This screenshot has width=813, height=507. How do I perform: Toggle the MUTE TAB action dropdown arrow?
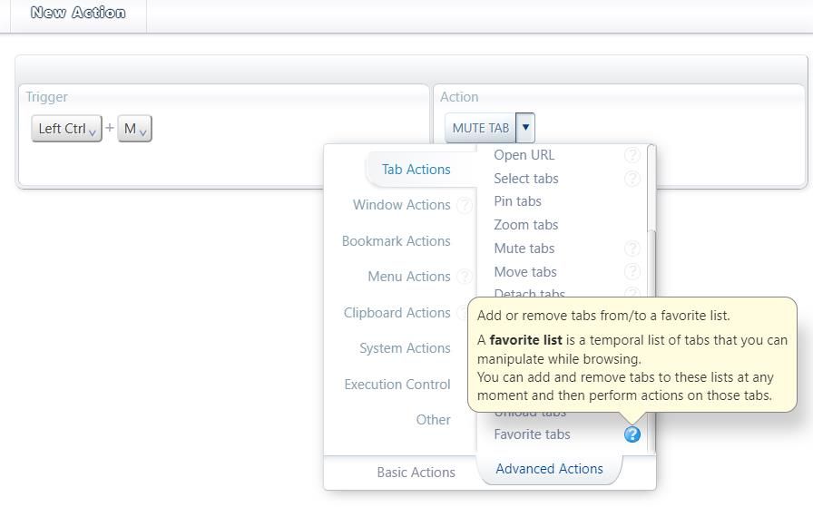[525, 128]
